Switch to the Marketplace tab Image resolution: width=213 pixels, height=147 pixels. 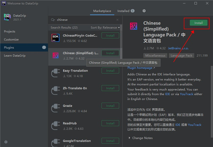click(x=102, y=11)
